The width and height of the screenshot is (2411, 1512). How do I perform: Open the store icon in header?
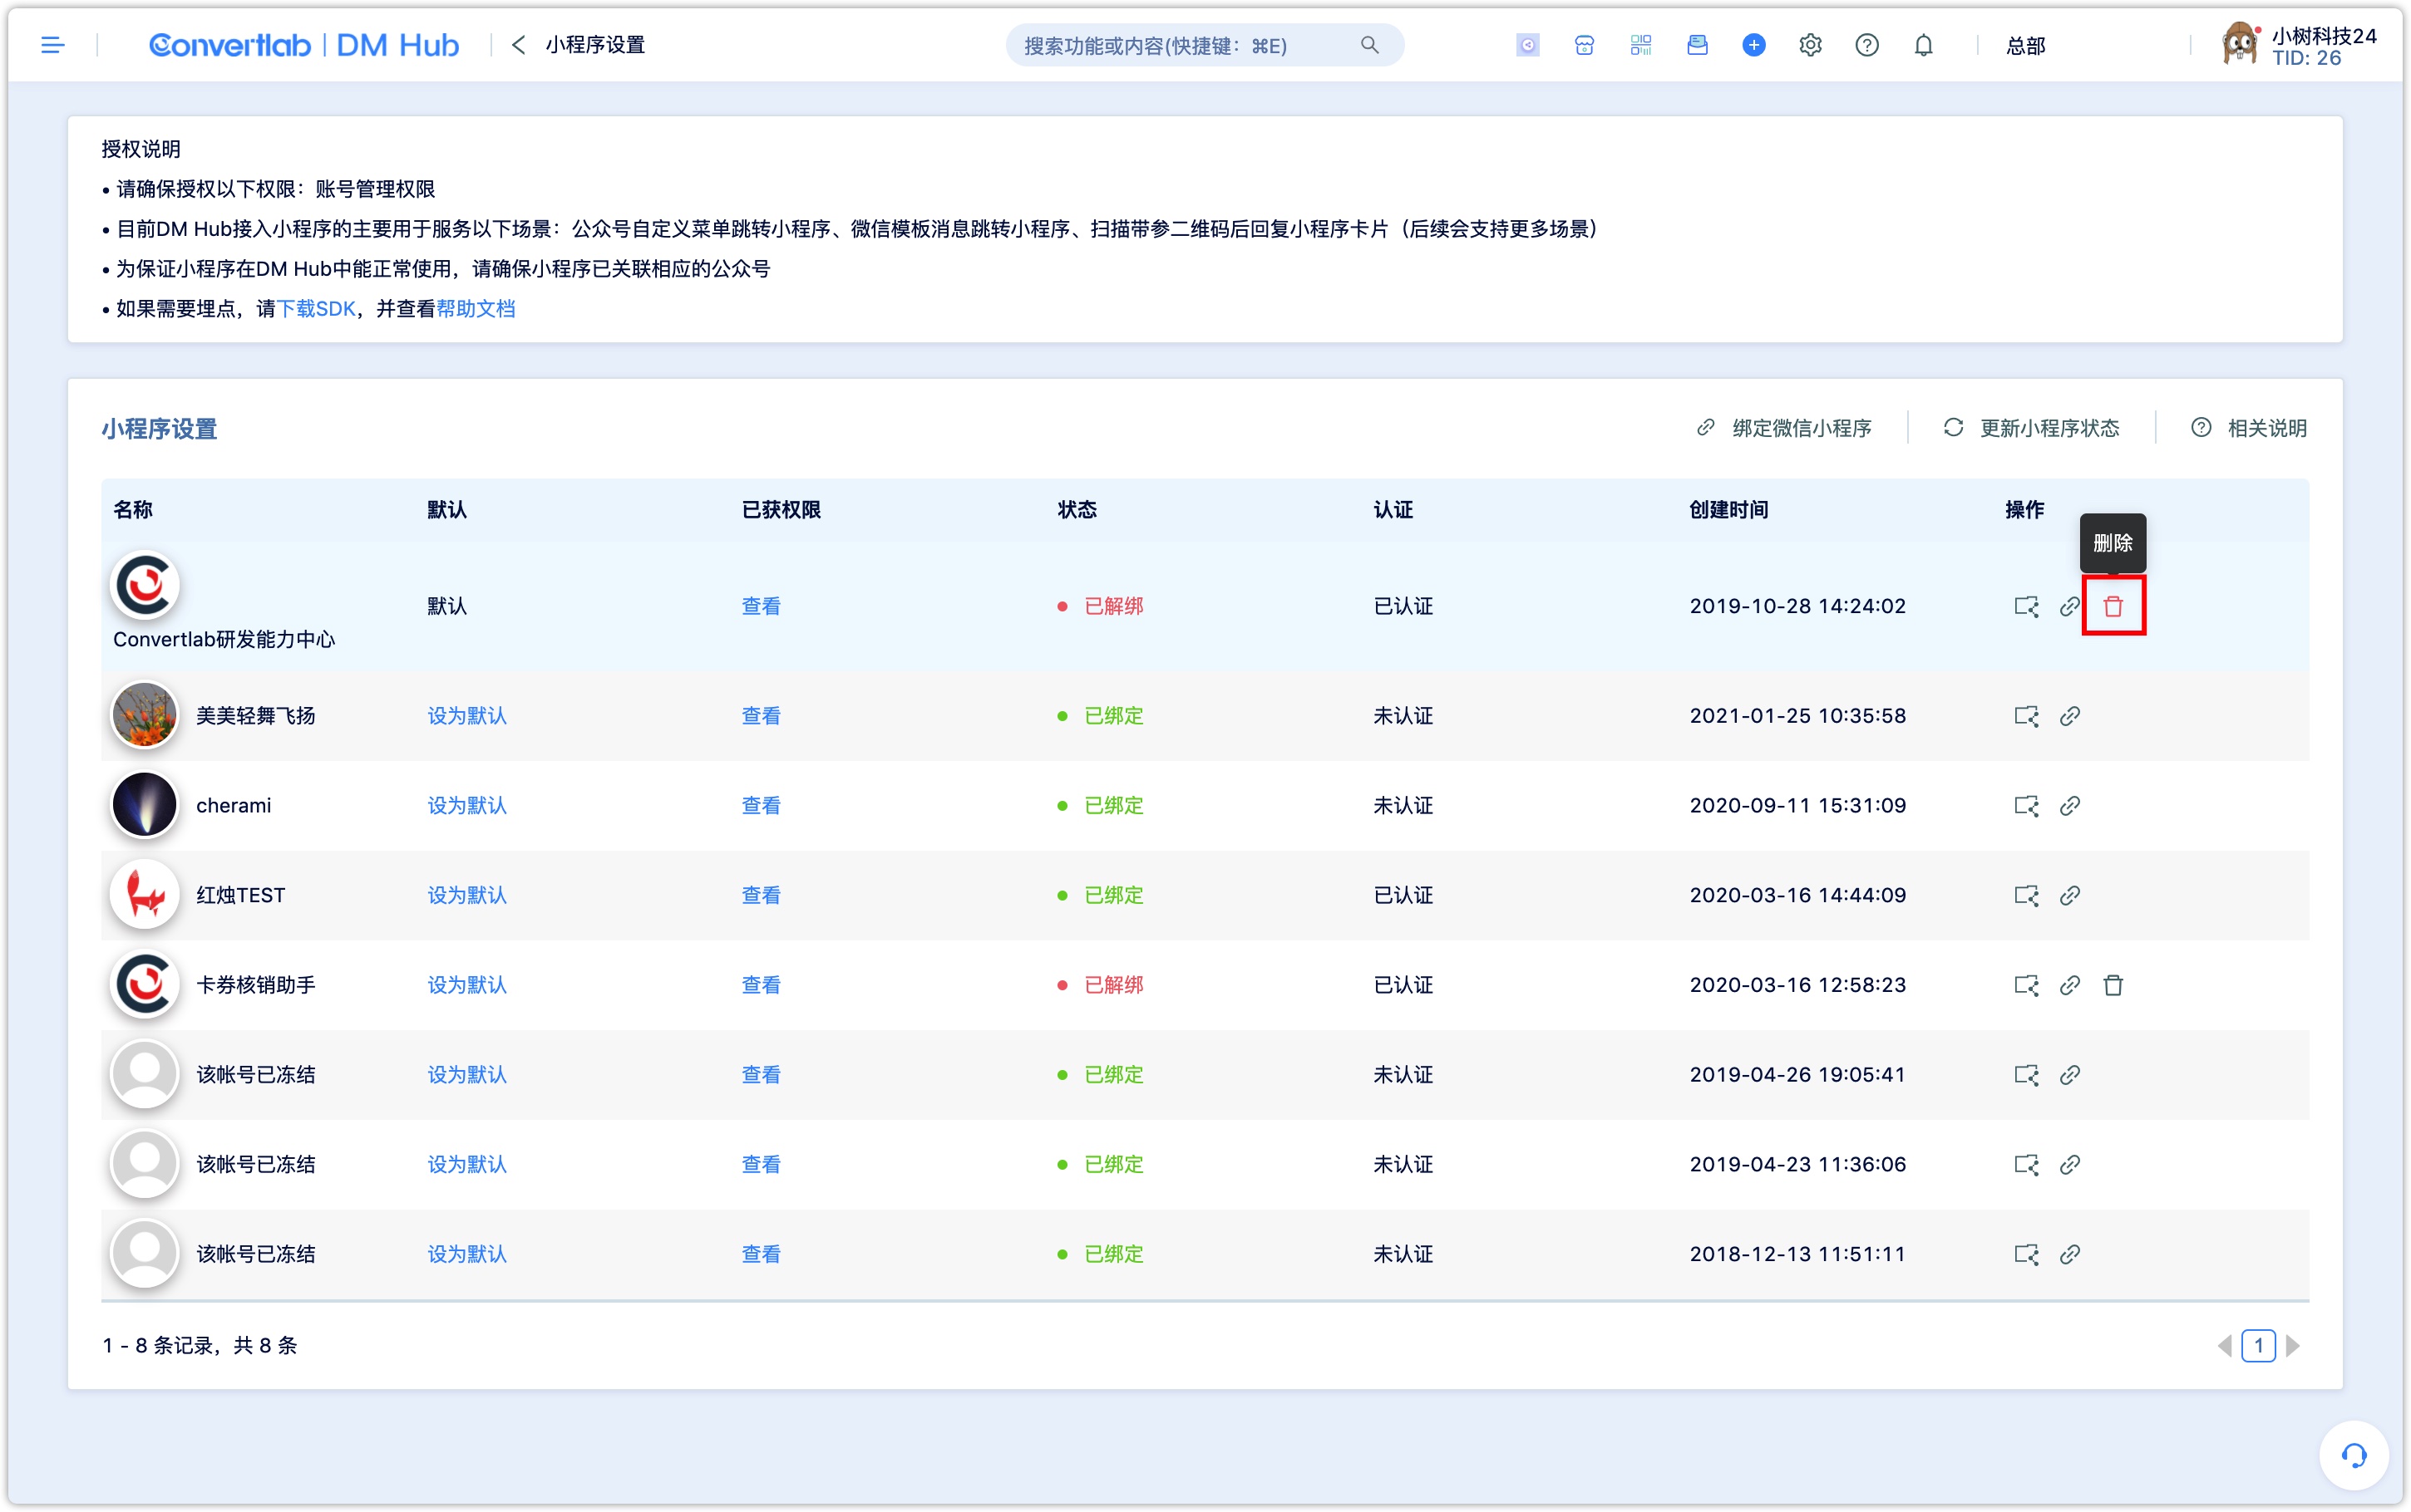pos(1584,45)
